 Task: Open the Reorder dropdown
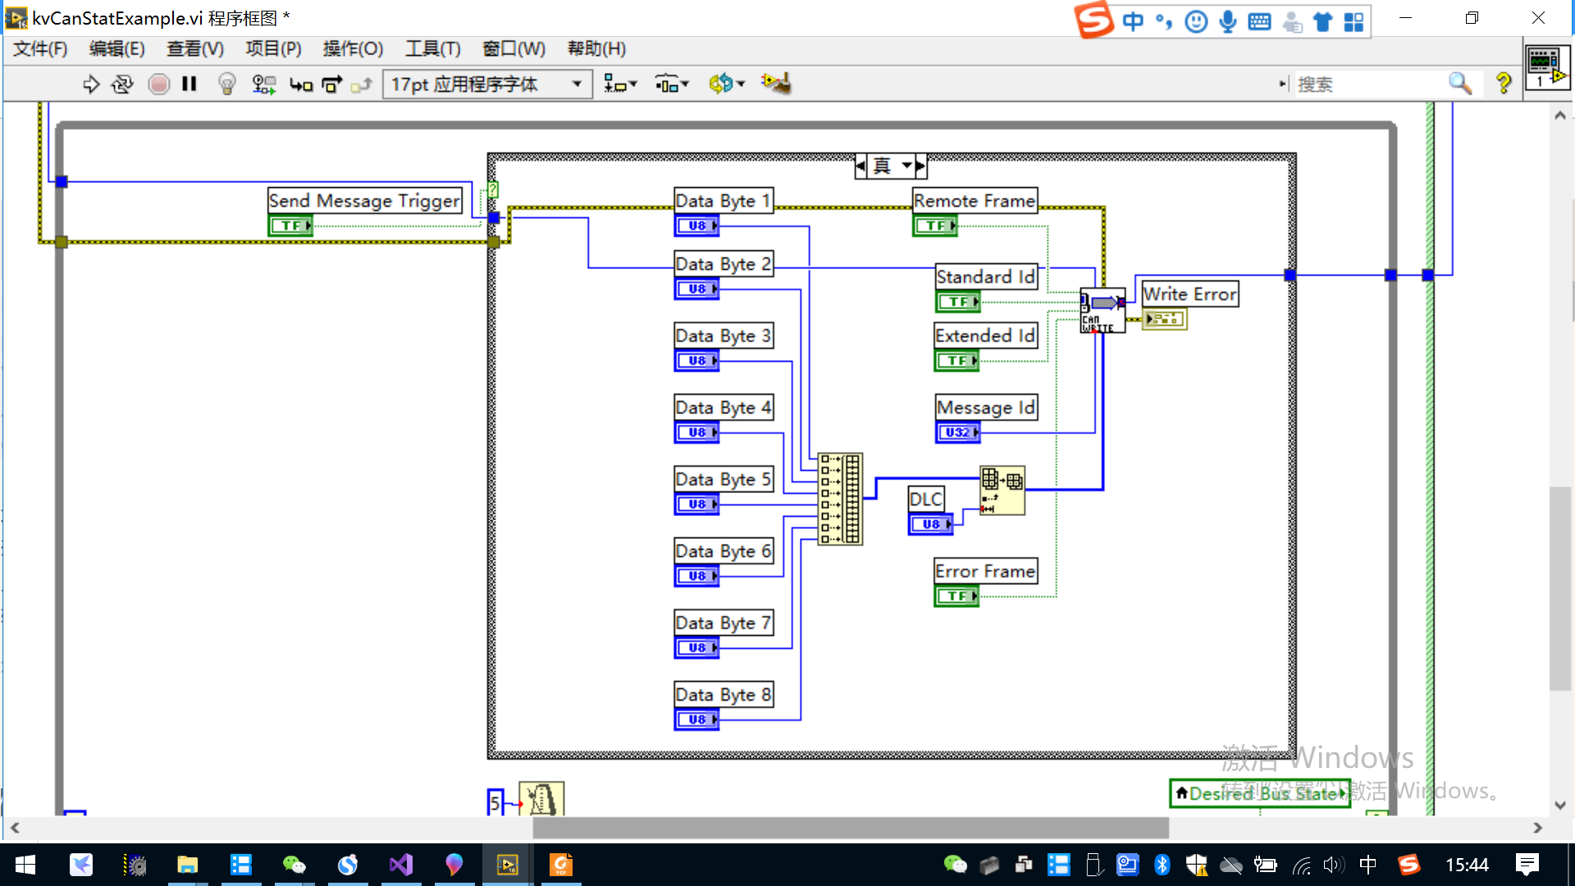point(727,84)
